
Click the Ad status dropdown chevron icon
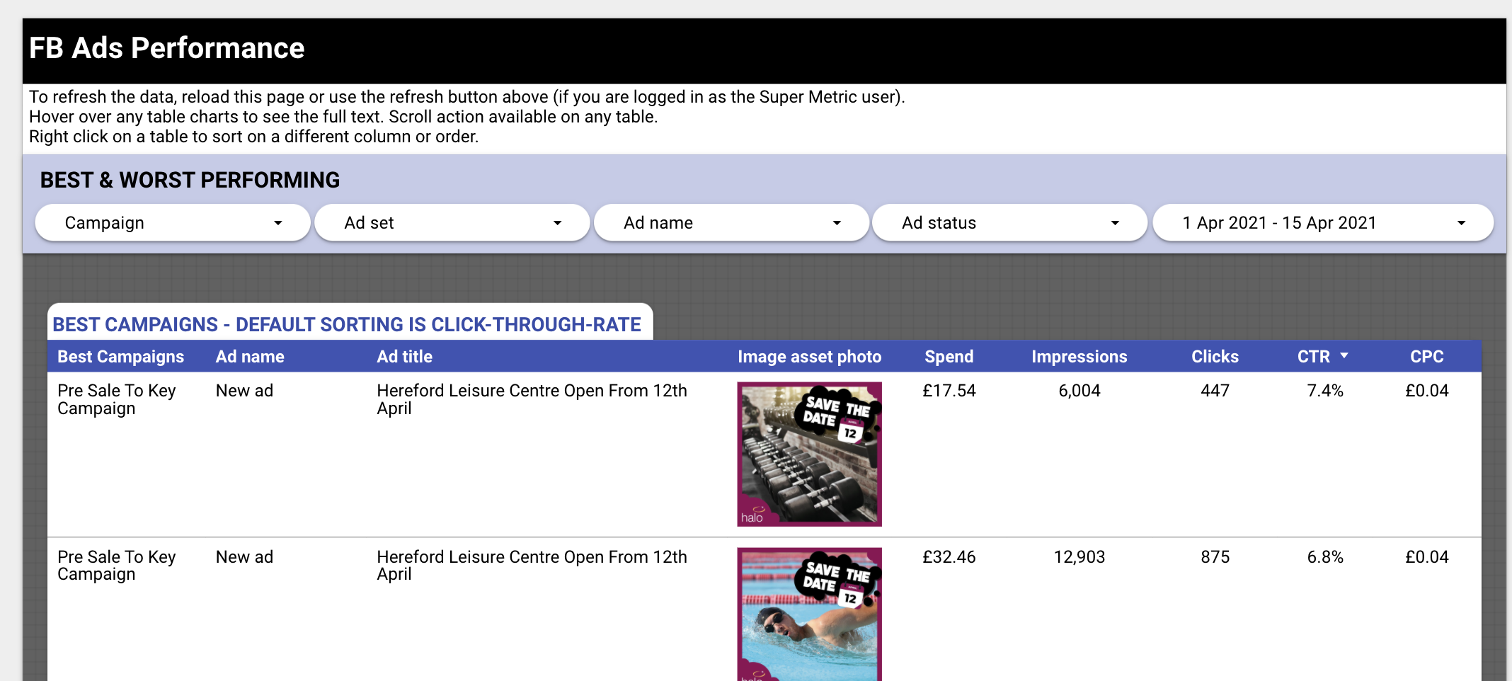pos(1116,222)
